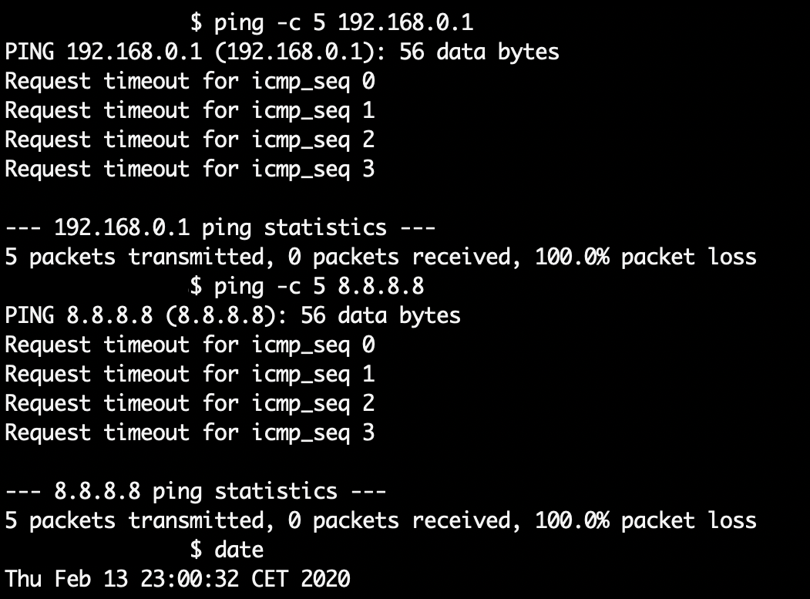Image resolution: width=810 pixels, height=599 pixels.
Task: Click the '8.8.8.8 ping statistics' header line
Action: (196, 491)
